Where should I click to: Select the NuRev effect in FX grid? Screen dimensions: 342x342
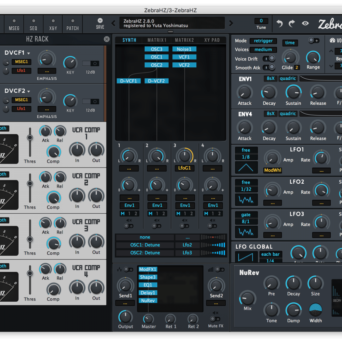tap(148, 301)
